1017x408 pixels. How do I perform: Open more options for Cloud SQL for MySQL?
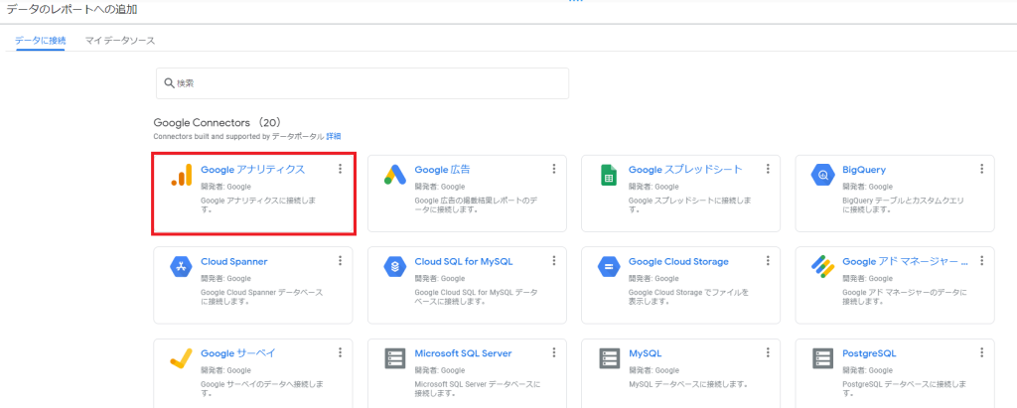(x=554, y=261)
